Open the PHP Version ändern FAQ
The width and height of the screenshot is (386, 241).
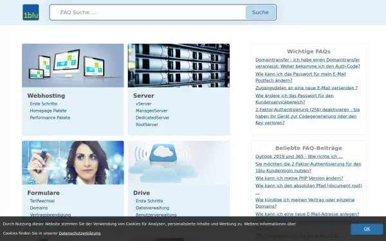pyautogui.click(x=299, y=178)
